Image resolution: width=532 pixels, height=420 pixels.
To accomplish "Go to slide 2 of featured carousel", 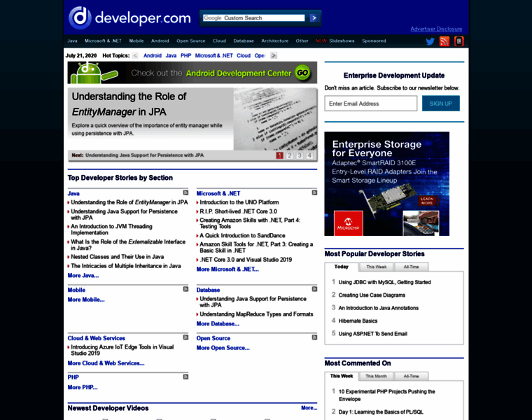I will 289,155.
